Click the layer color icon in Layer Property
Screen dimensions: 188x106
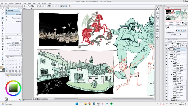pyautogui.click(x=184, y=30)
